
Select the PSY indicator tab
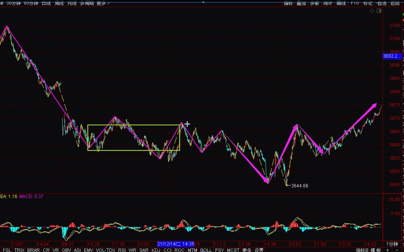click(x=219, y=250)
